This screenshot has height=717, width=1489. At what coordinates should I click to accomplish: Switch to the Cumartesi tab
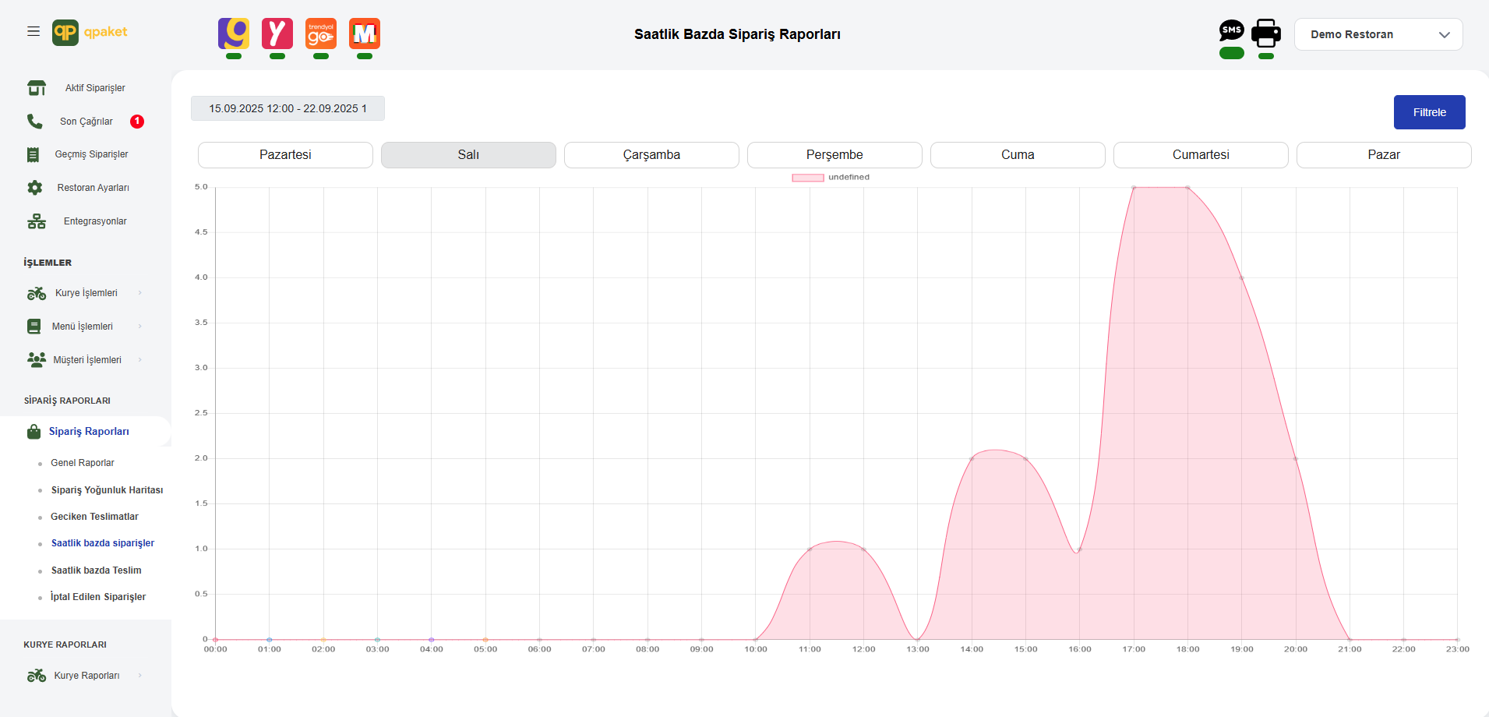1200,155
